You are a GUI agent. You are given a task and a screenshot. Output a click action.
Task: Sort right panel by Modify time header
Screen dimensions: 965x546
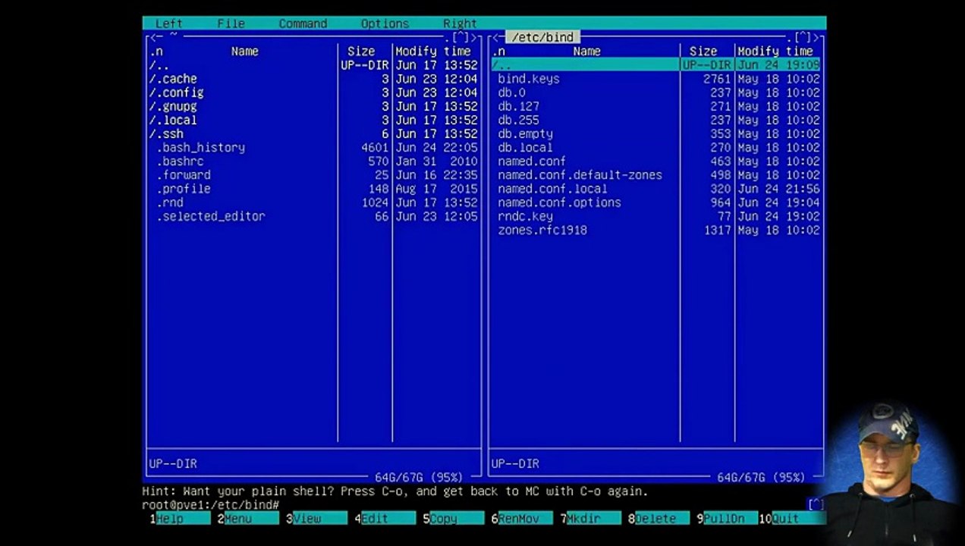775,52
